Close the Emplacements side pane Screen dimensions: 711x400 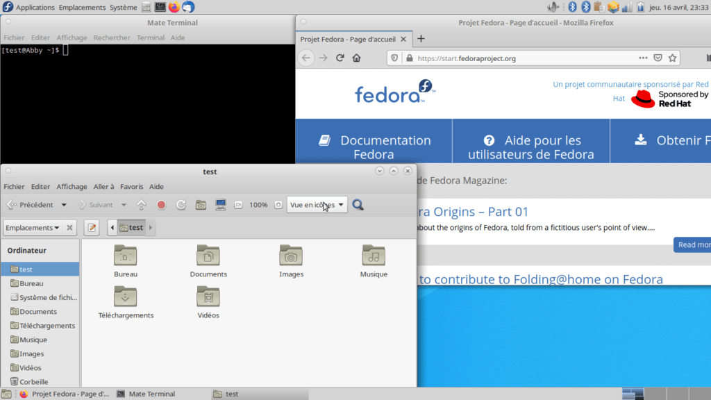(x=69, y=228)
